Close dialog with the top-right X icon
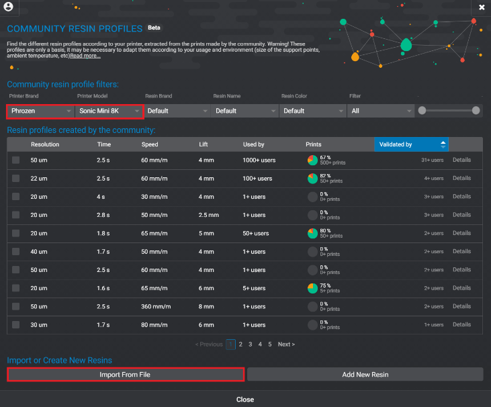Viewport: 491px width, 407px height. (482, 7)
